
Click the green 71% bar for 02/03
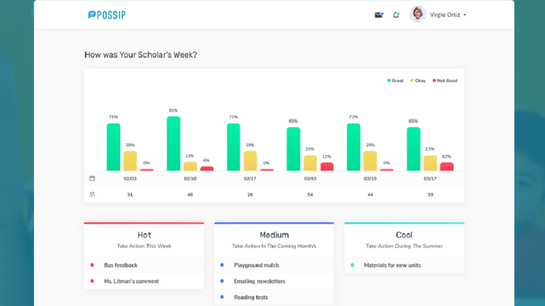click(113, 147)
